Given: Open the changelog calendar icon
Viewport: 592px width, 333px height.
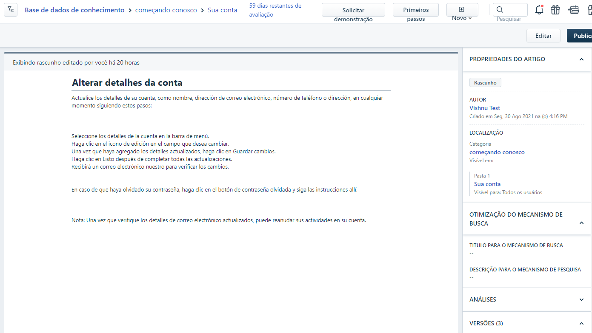Looking at the screenshot, I should 575,9.
